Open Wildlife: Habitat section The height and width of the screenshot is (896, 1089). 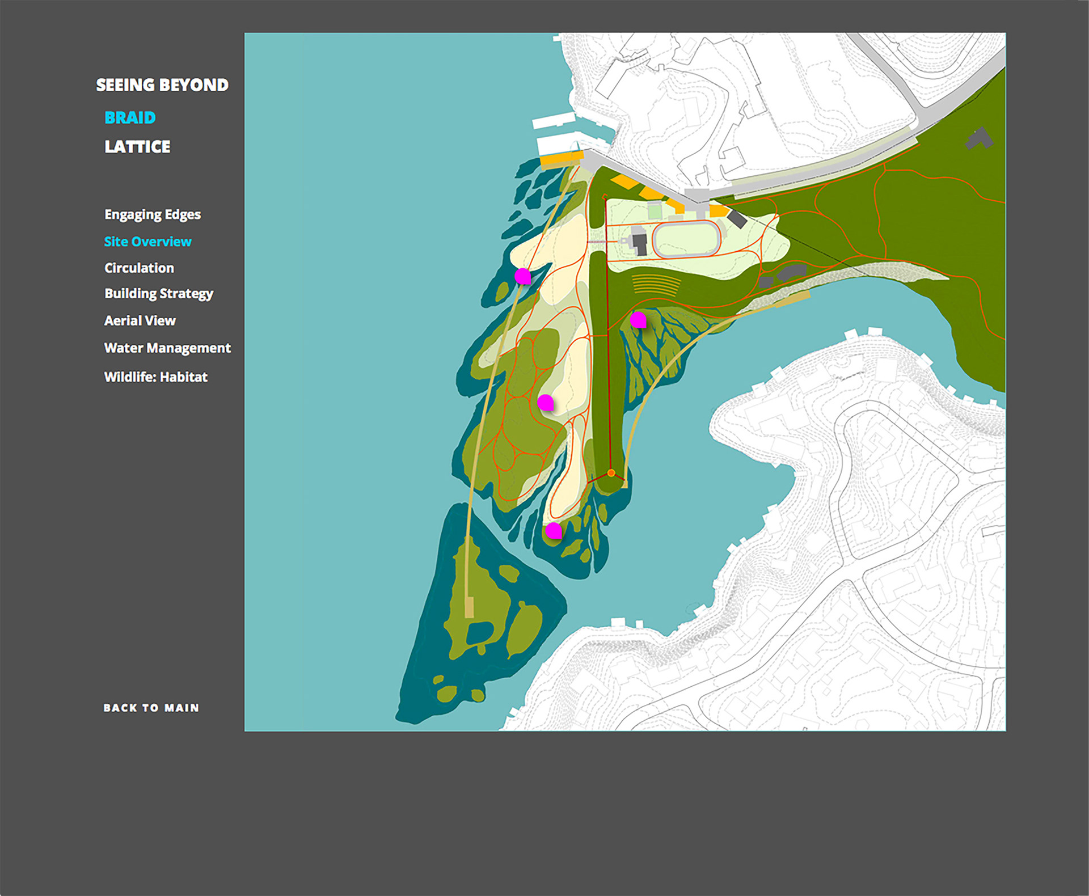pos(156,377)
